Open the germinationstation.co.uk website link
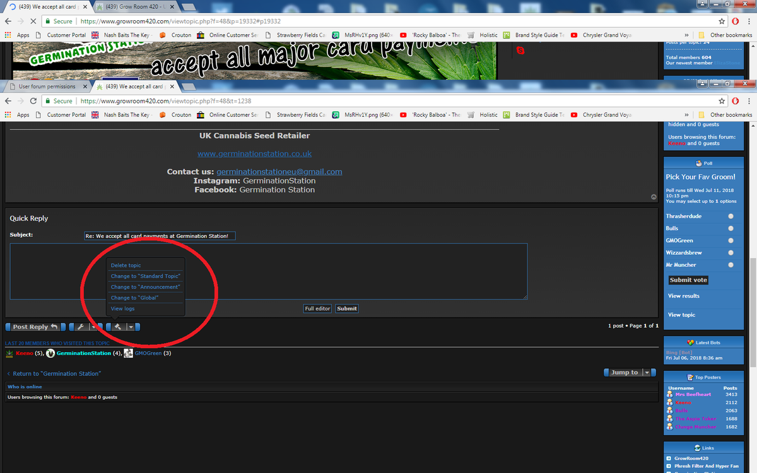 [x=254, y=154]
